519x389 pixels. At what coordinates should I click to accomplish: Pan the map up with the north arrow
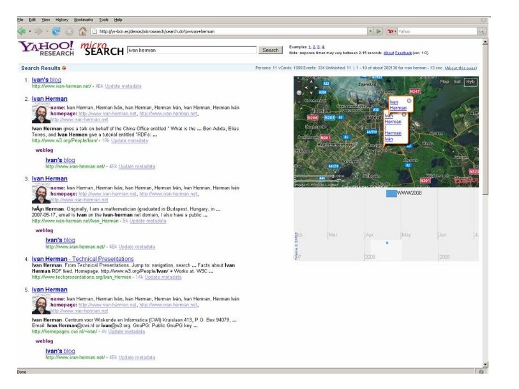pos(311,82)
